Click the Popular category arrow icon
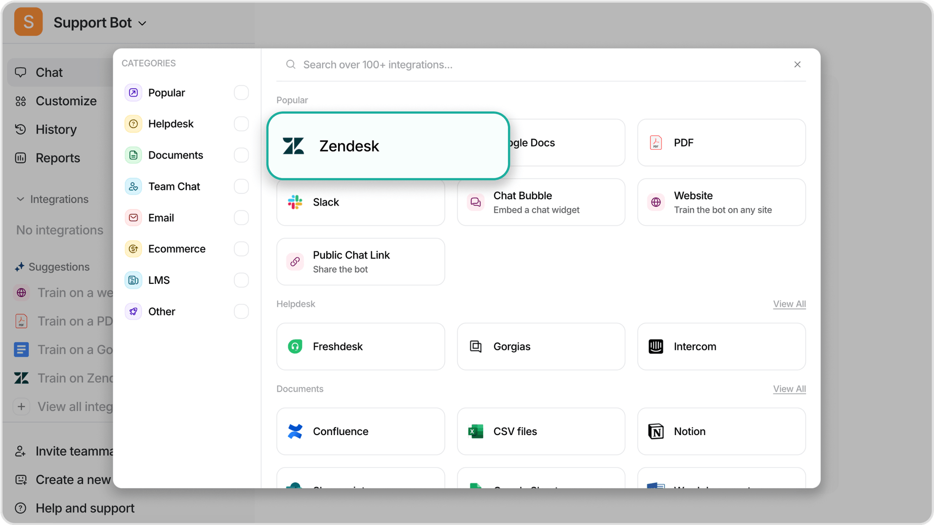Image resolution: width=934 pixels, height=525 pixels. pos(133,92)
